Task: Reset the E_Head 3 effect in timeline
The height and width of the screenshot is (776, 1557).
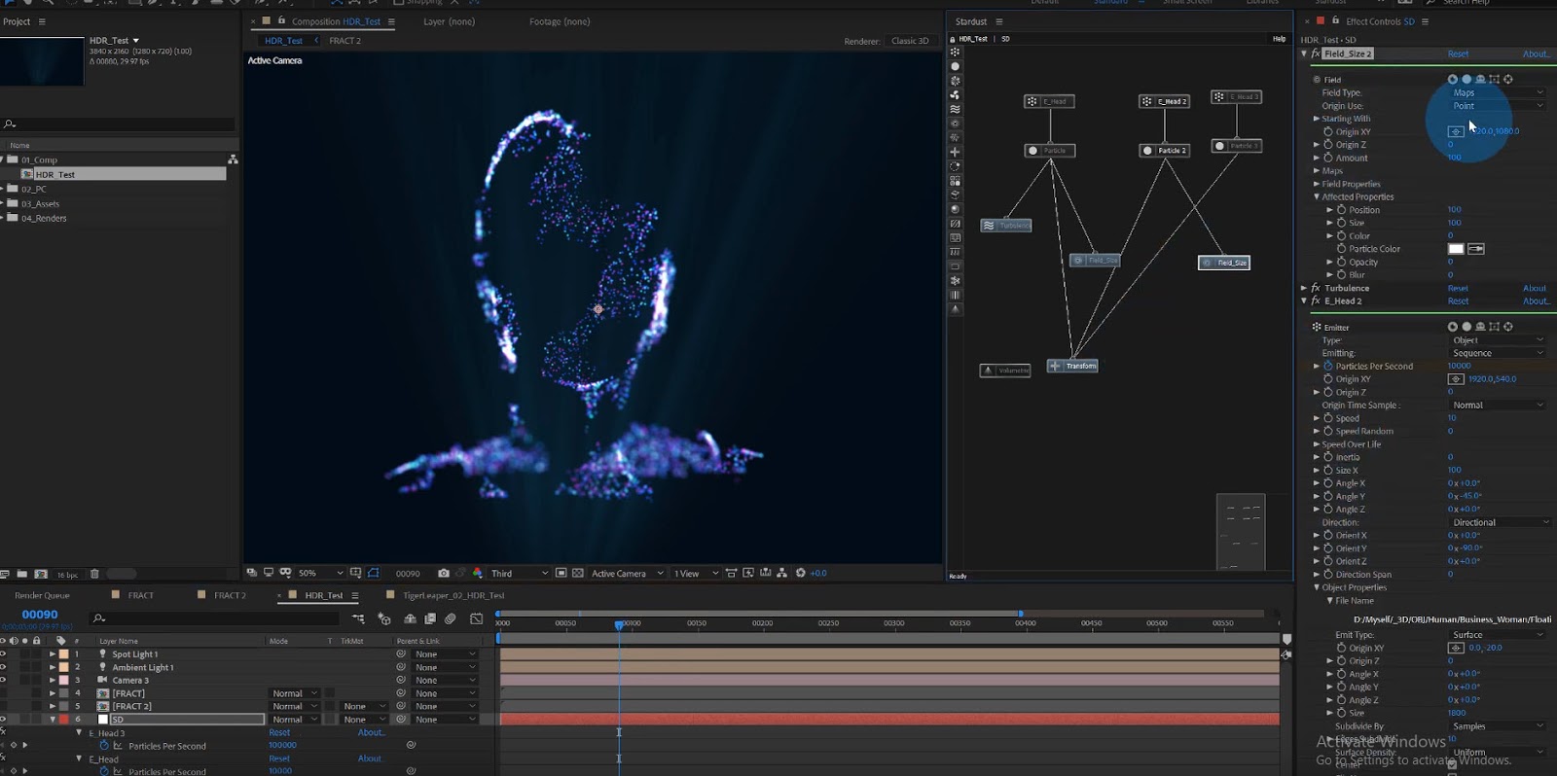Action: [279, 733]
